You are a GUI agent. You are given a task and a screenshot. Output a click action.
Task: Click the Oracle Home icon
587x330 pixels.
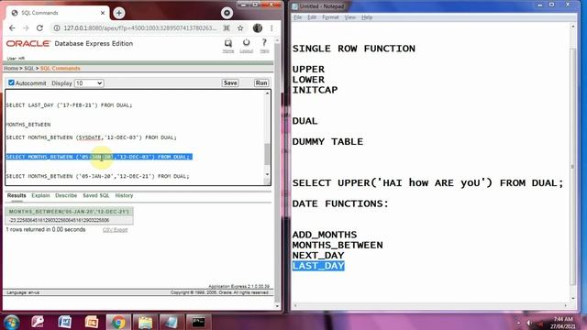pos(228,45)
